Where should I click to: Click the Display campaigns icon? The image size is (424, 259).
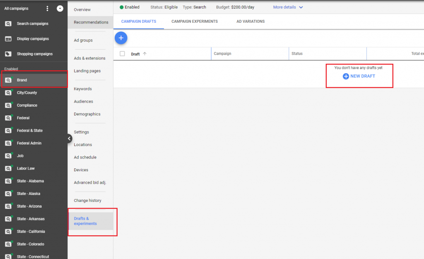8,39
